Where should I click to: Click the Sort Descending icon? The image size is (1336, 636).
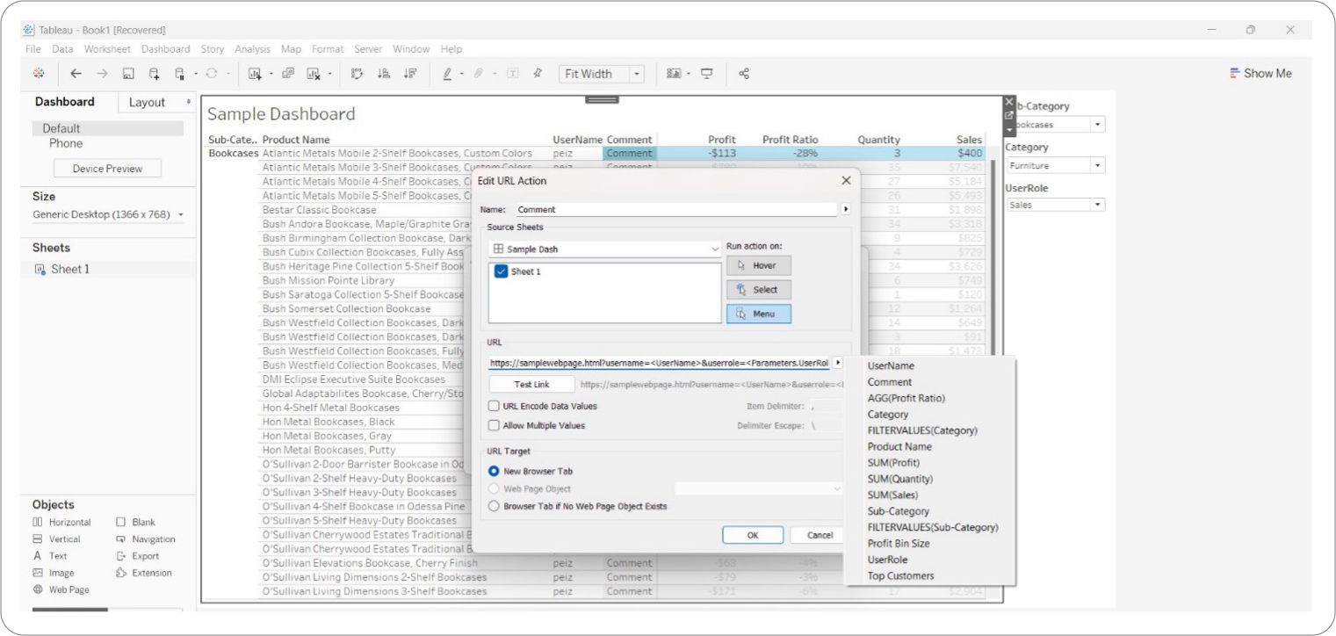(x=409, y=74)
